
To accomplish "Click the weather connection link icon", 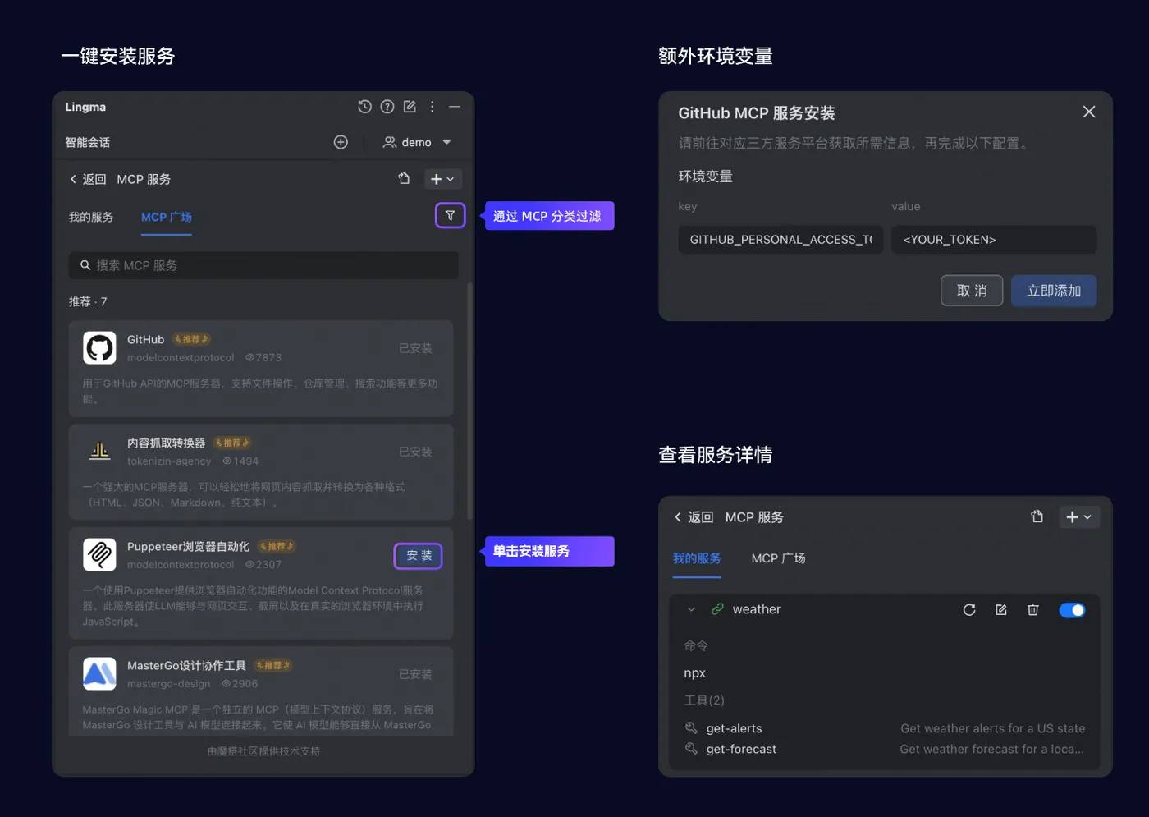I will pos(717,609).
